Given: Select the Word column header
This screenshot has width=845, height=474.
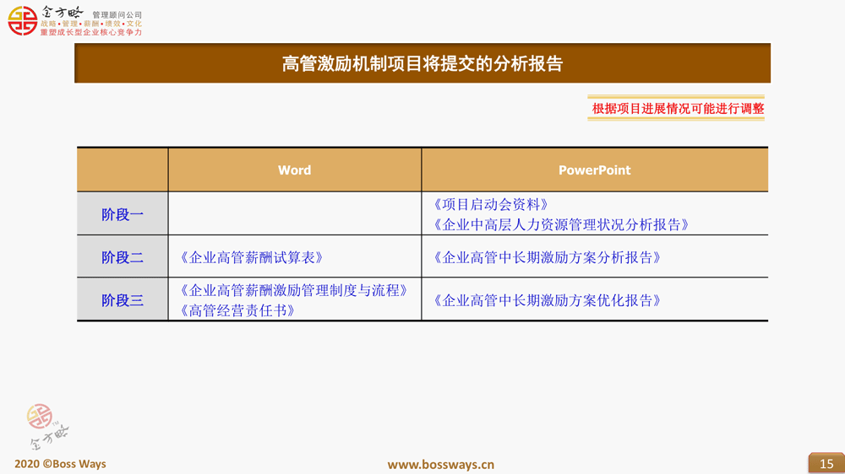Looking at the screenshot, I should 294,170.
